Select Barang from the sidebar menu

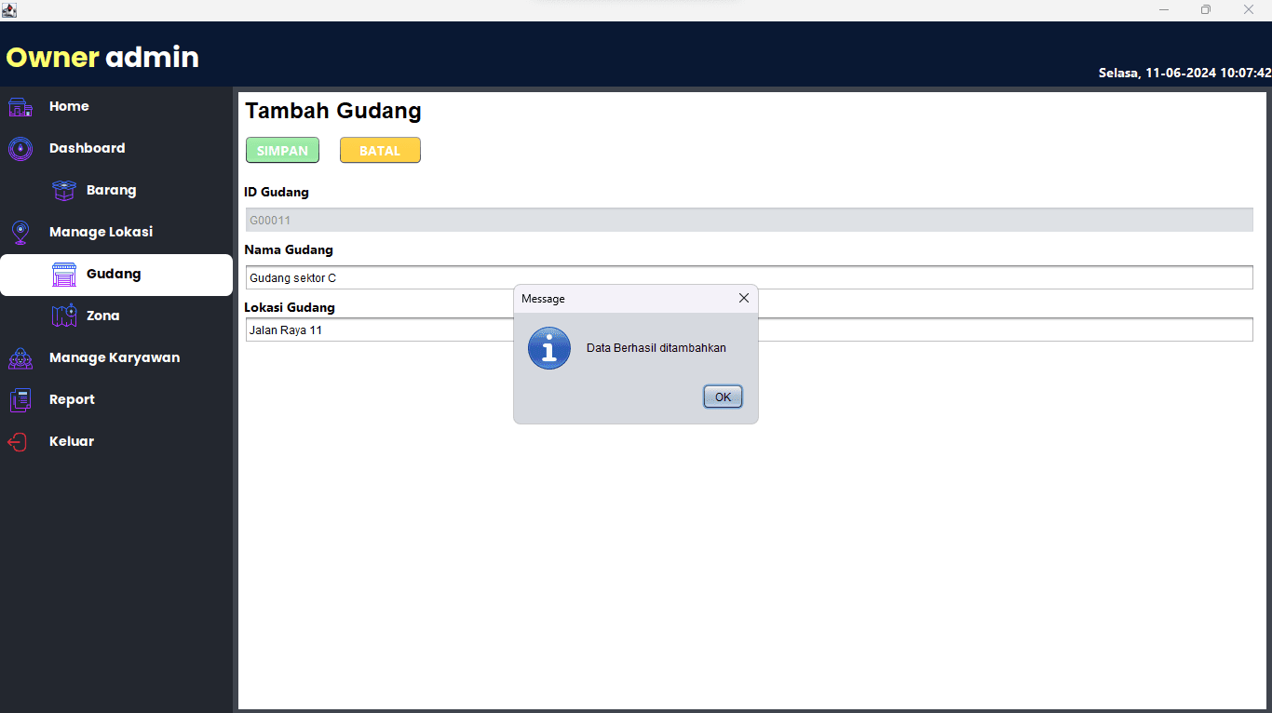(111, 191)
